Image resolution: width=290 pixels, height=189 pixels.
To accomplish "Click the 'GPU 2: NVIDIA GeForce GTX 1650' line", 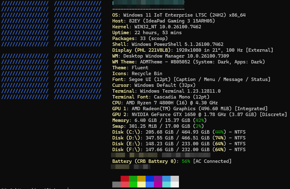I will click(x=200, y=115).
